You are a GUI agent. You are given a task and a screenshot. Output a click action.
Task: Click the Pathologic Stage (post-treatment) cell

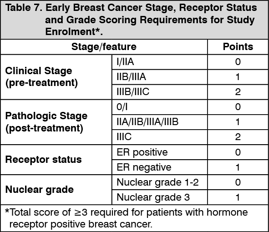pos(56,122)
